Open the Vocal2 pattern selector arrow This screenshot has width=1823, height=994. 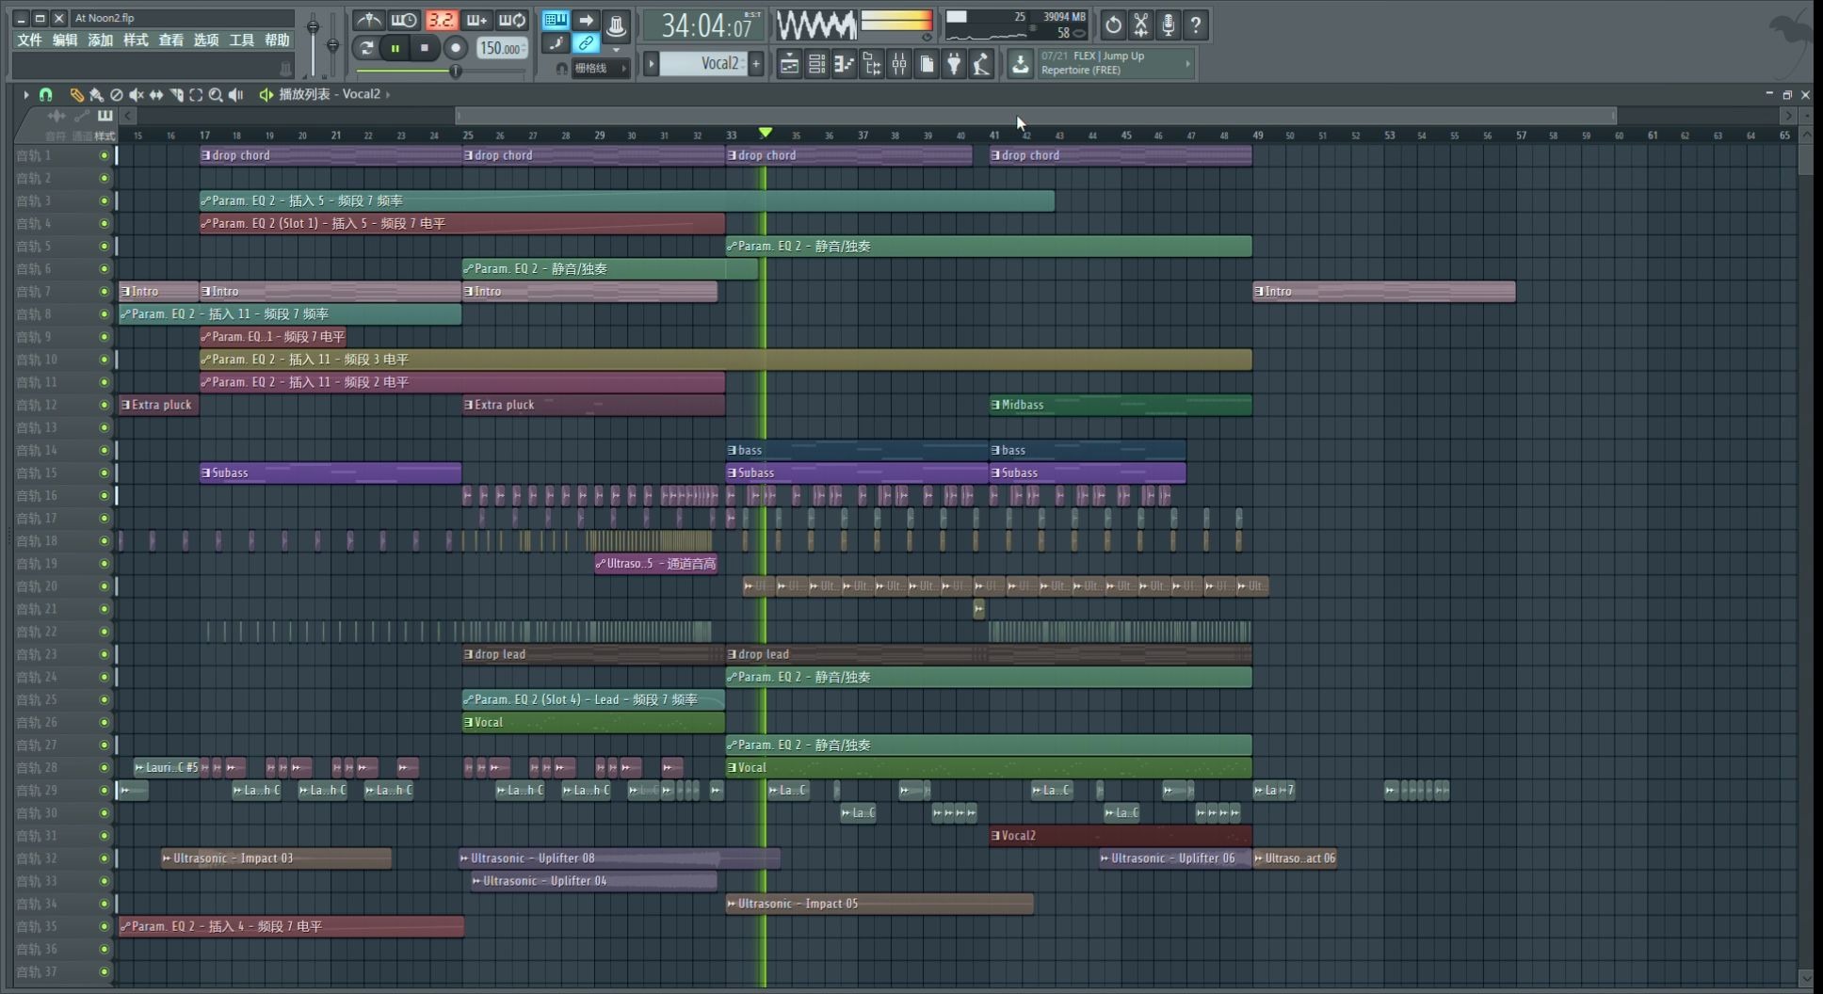(x=651, y=64)
